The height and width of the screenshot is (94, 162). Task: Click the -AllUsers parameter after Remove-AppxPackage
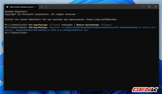click(106, 25)
